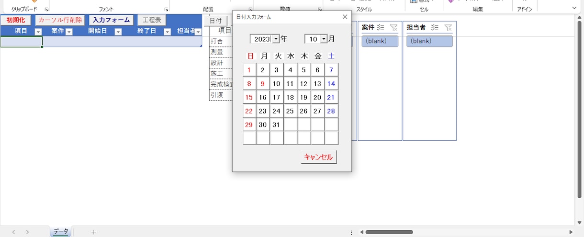
Task: Pick date 7 in the calendar
Action: [331, 70]
